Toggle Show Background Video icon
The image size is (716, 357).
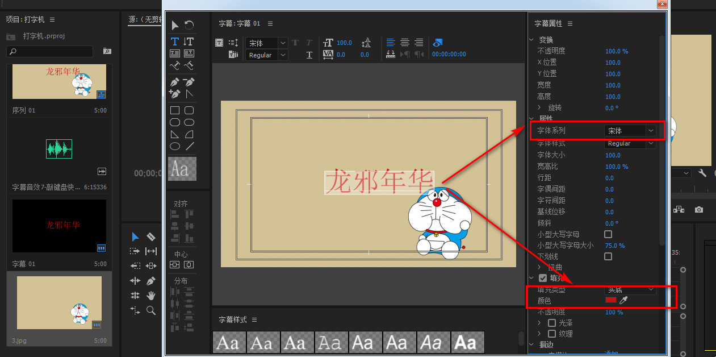[438, 43]
